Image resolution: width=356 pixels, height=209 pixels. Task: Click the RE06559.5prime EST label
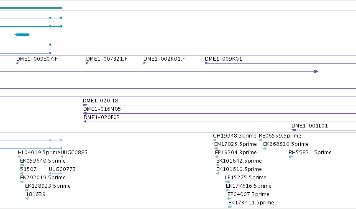tap(280, 136)
